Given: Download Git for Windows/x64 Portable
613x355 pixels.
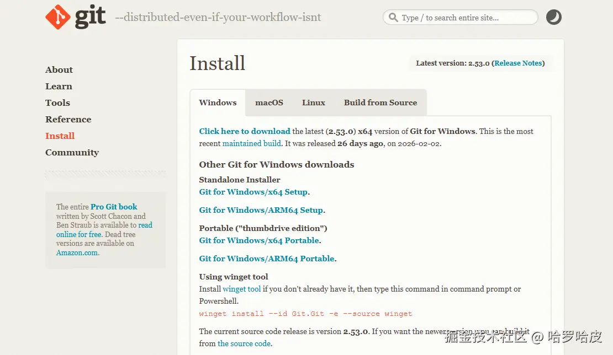Looking at the screenshot, I should (x=259, y=241).
